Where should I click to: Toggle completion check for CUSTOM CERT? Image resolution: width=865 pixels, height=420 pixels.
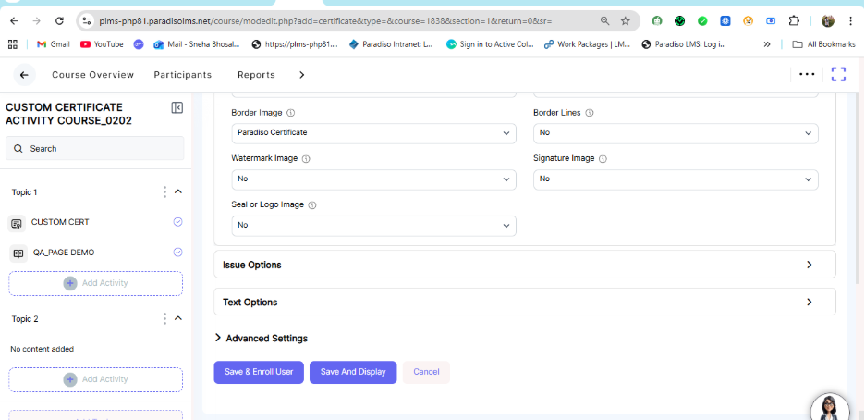pyautogui.click(x=177, y=222)
